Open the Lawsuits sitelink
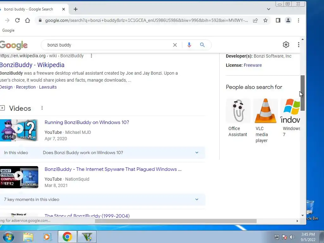324x243 pixels. tap(48, 87)
